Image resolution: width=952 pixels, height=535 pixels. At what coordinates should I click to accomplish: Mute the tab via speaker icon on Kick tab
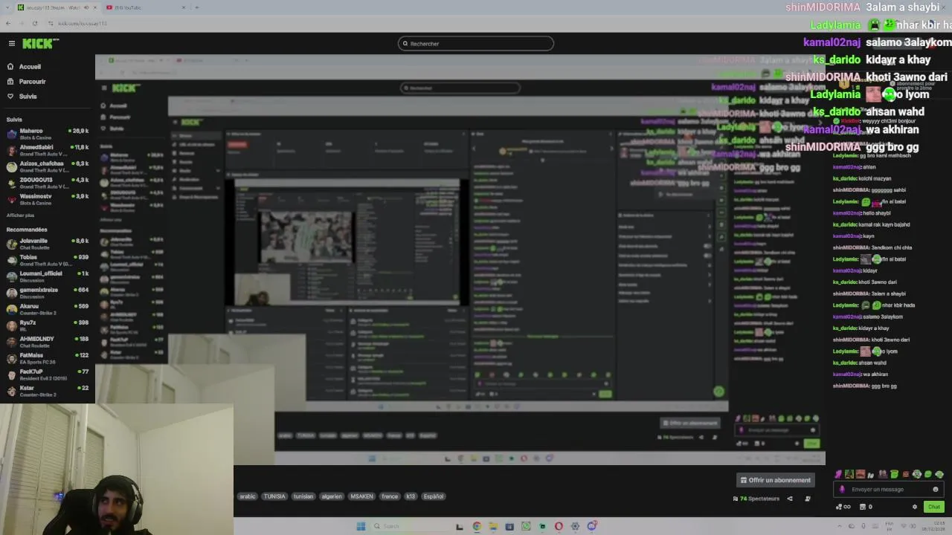coord(86,7)
